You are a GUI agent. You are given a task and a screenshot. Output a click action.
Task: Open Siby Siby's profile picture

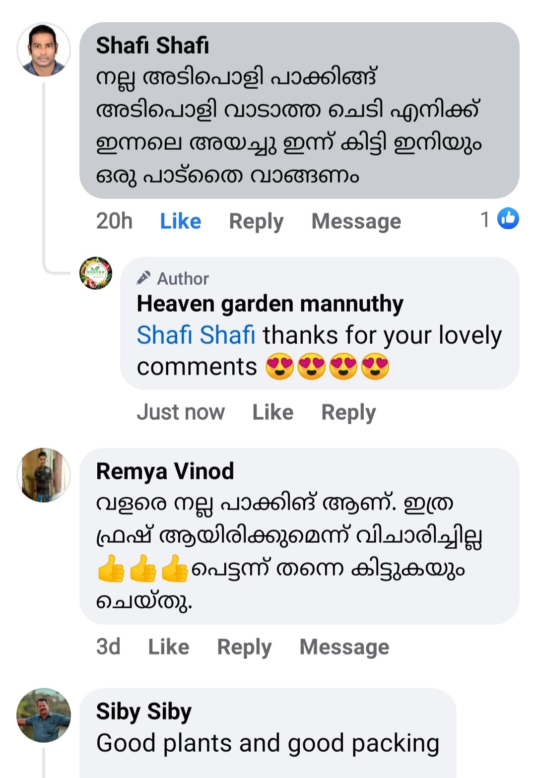coord(44,715)
